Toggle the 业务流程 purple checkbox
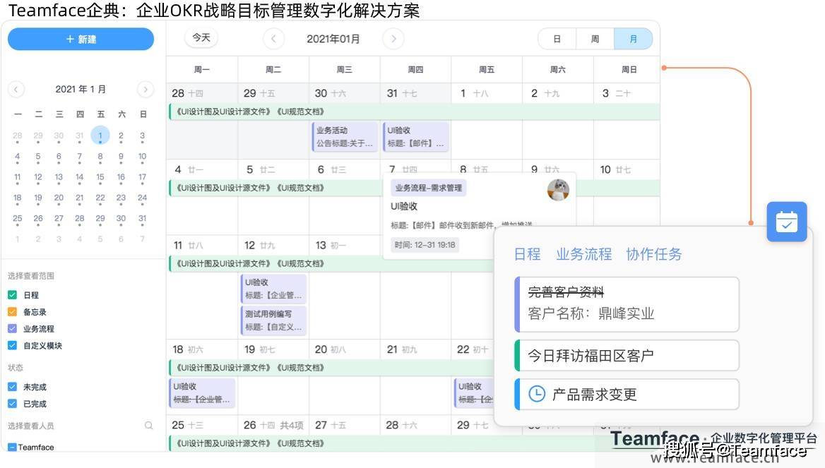This screenshot has height=468, width=825. pos(13,329)
